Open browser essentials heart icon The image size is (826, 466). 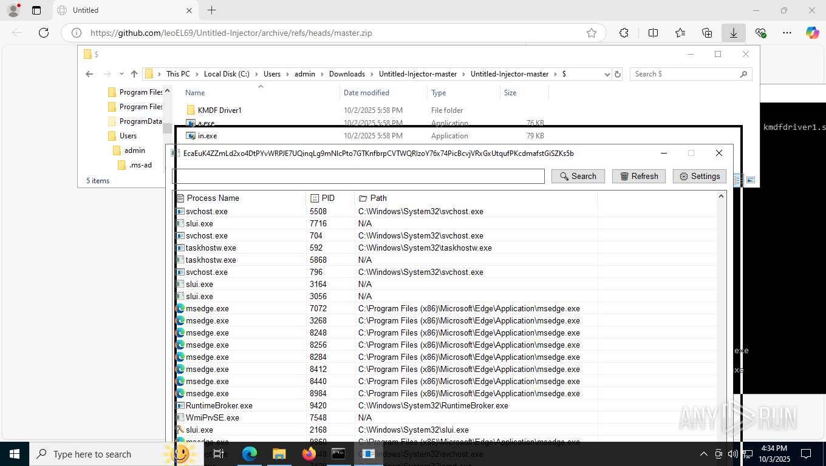pyautogui.click(x=760, y=33)
